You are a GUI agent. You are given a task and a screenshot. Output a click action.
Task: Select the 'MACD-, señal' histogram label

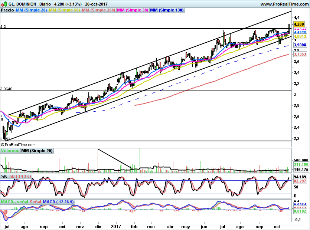point(14,202)
